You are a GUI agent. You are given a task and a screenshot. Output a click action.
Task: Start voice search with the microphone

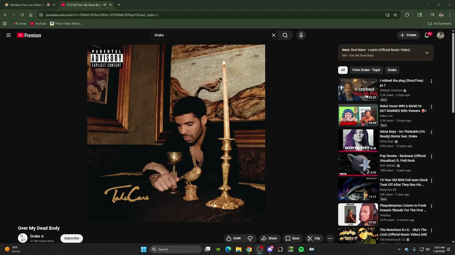coord(301,35)
